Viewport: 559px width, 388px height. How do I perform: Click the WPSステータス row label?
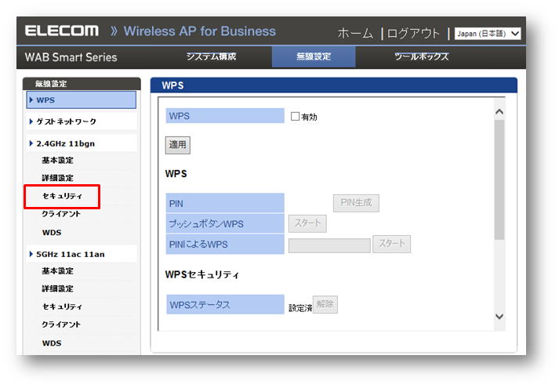(225, 305)
